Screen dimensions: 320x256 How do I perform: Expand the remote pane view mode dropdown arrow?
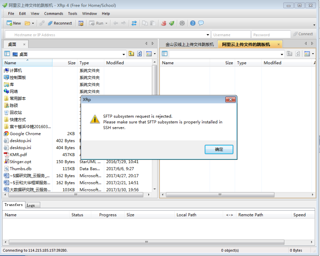(313, 54)
